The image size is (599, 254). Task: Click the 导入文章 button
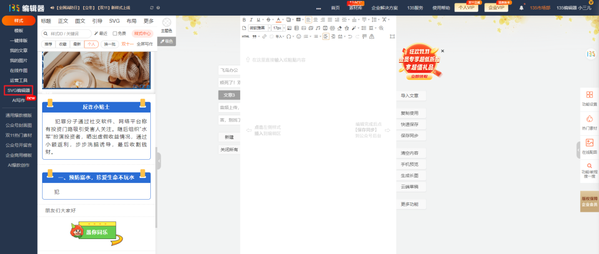[x=410, y=95]
